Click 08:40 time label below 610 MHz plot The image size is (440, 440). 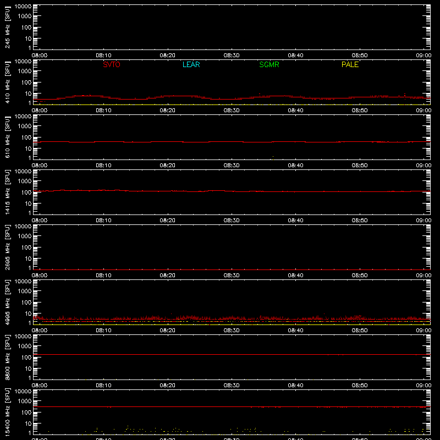coord(295,166)
